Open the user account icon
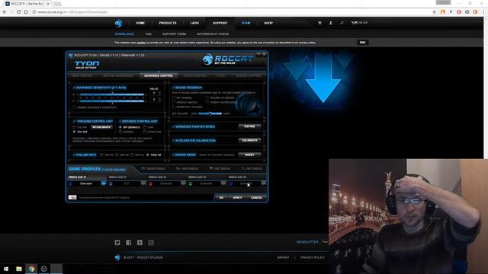The height and width of the screenshot is (274, 488). click(330, 23)
